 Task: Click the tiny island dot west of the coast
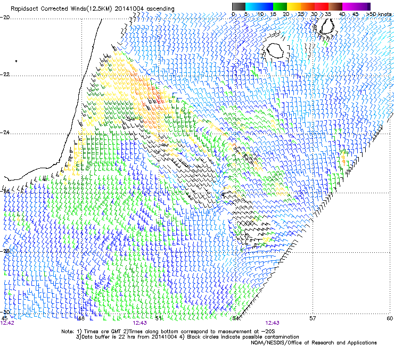[x=17, y=61]
